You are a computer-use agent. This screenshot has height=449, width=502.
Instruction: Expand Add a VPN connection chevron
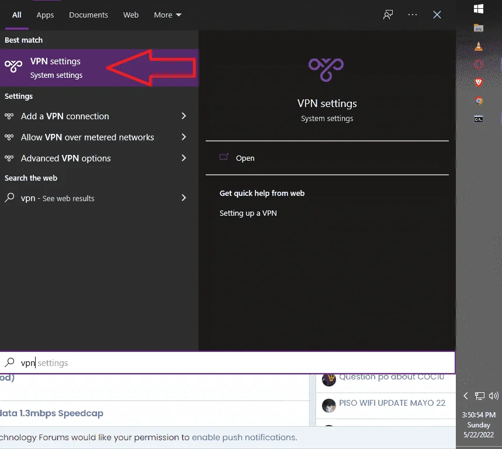point(184,116)
